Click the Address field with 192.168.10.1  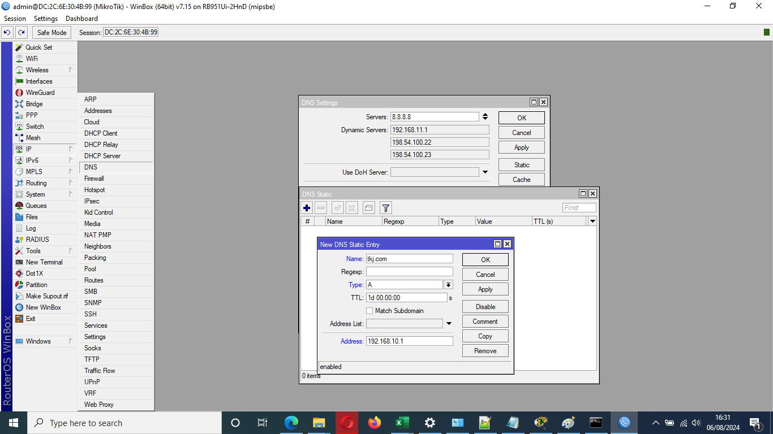tap(410, 341)
